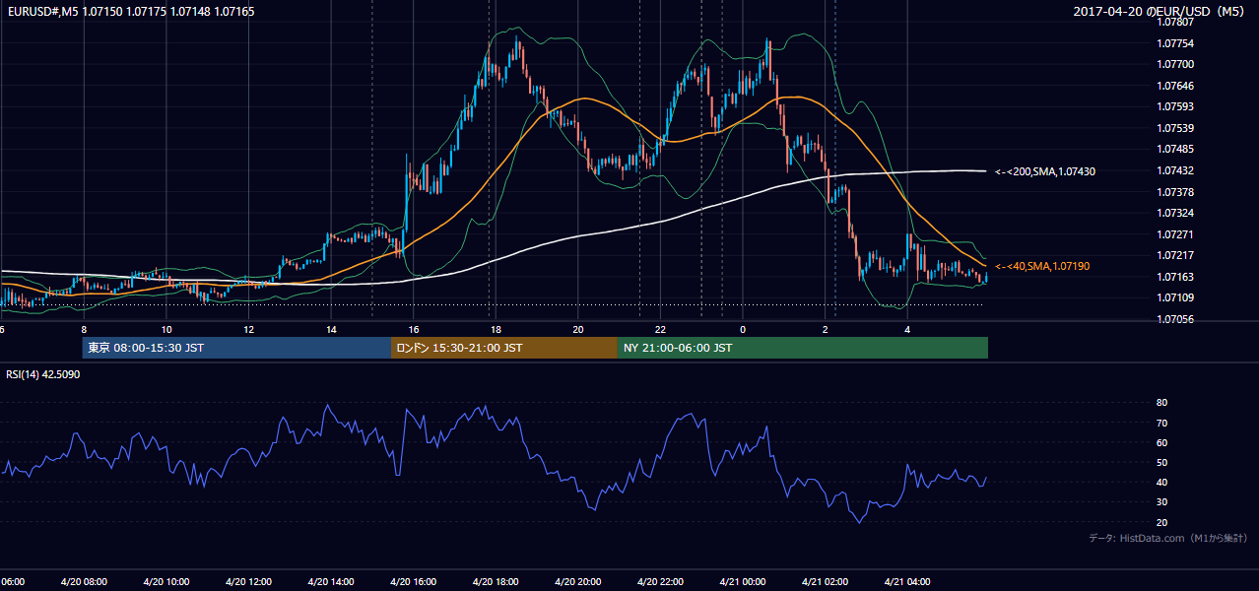
Task: Click price axis value 1.07432
Action: pyautogui.click(x=1176, y=170)
